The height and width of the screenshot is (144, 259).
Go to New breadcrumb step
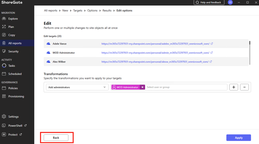click(65, 11)
